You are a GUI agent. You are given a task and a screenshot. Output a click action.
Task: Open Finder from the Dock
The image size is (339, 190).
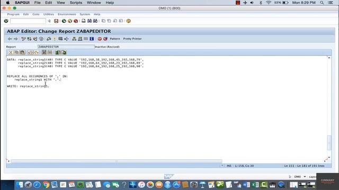pyautogui.click(x=20, y=185)
